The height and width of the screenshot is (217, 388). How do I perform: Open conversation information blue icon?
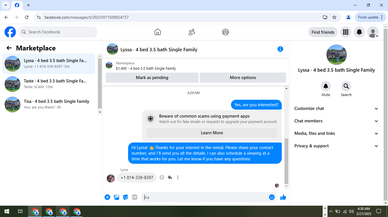[x=280, y=49]
